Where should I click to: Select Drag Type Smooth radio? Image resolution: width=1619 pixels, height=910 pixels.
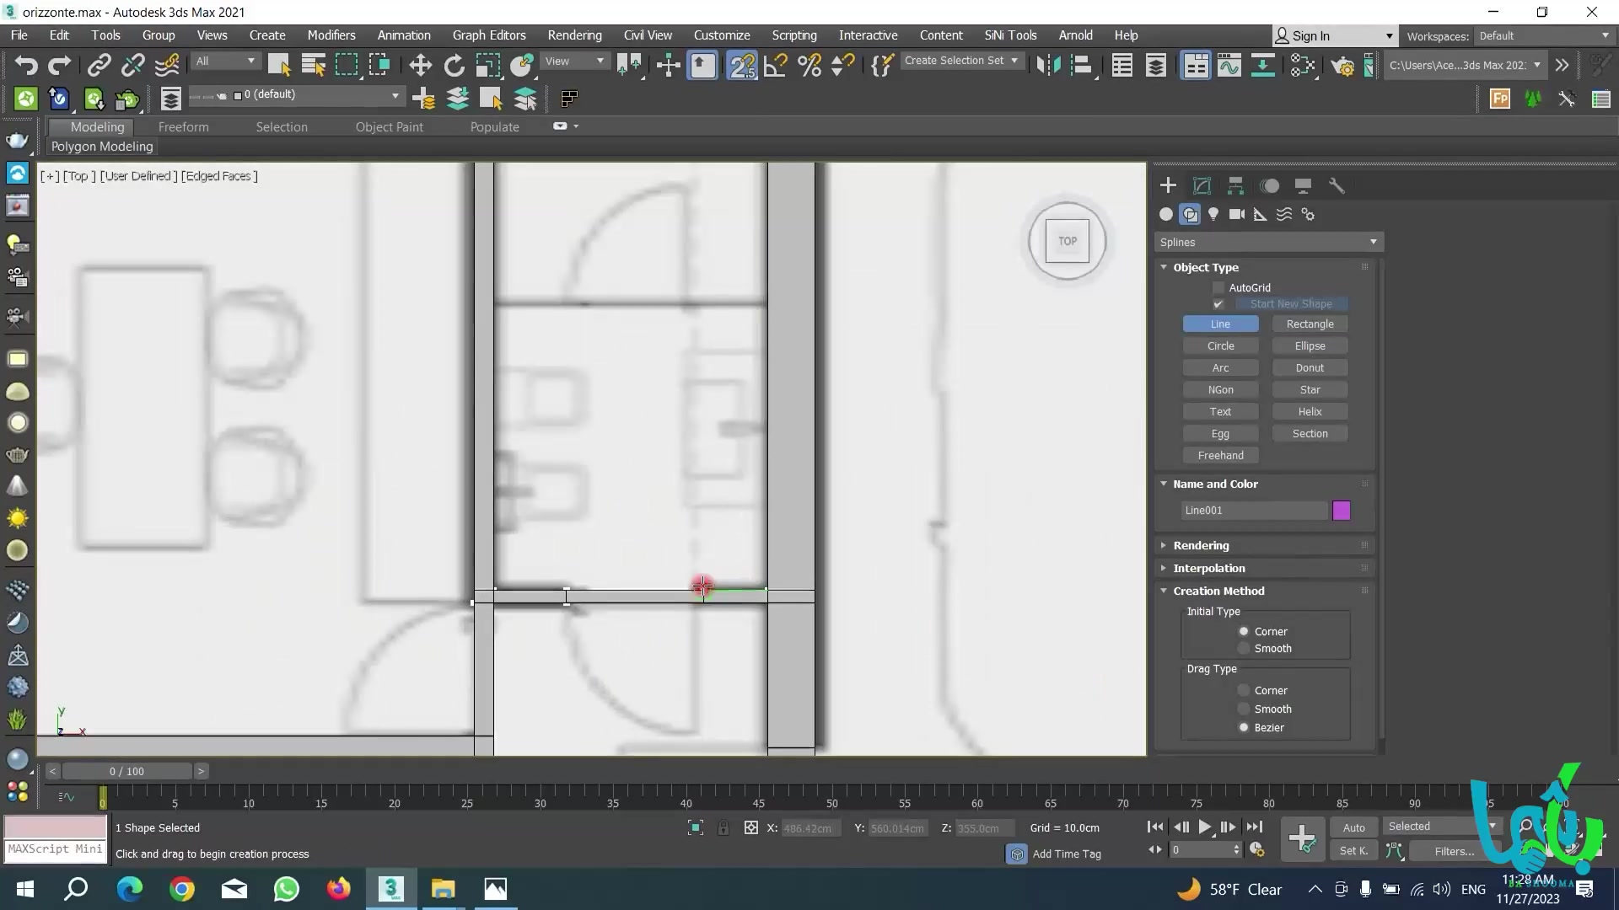point(1243,709)
